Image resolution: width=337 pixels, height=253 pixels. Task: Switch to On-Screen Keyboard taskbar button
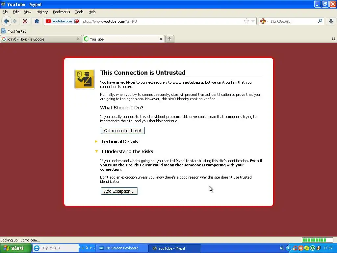click(122, 248)
